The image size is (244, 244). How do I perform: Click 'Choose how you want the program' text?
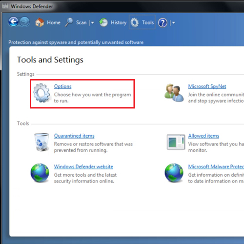92,95
